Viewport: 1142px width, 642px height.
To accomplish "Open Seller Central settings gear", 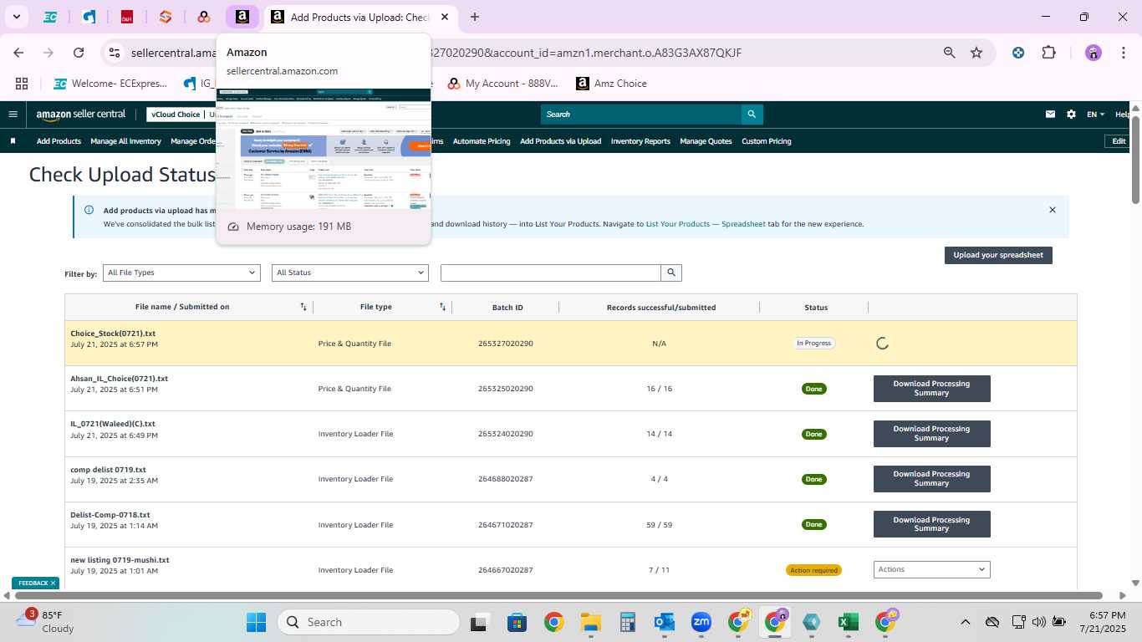I will click(x=1071, y=115).
